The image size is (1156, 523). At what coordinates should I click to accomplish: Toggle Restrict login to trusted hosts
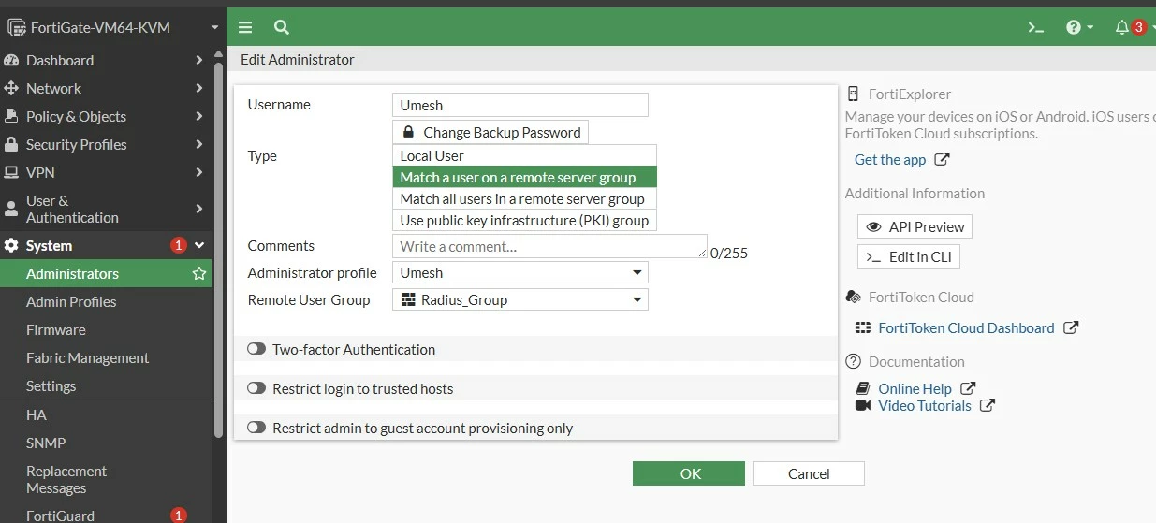click(256, 388)
